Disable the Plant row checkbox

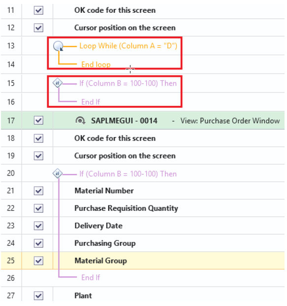tap(38, 296)
